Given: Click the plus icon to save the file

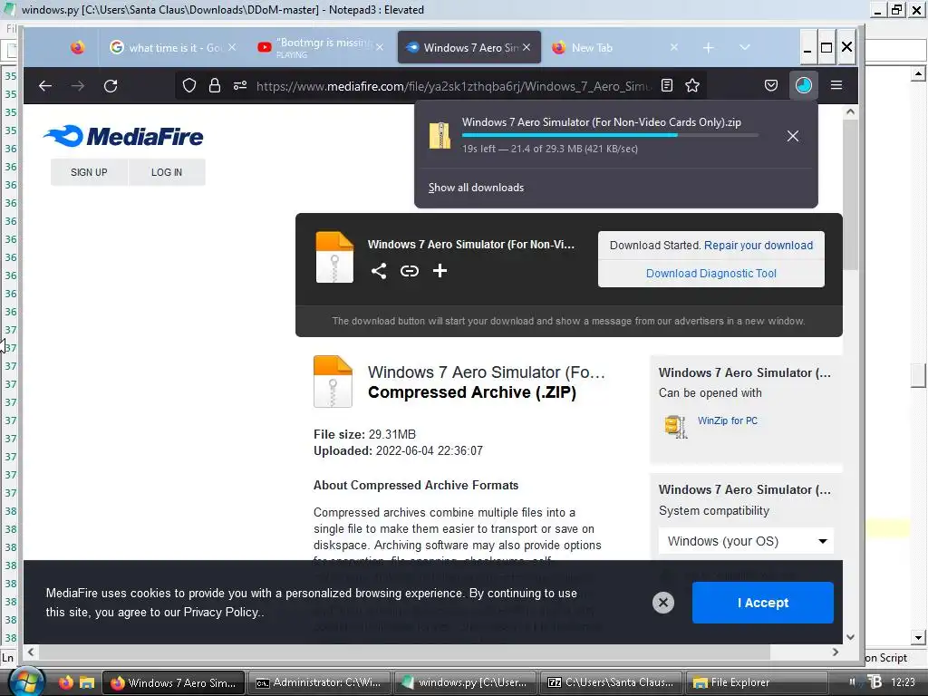Looking at the screenshot, I should pyautogui.click(x=440, y=271).
